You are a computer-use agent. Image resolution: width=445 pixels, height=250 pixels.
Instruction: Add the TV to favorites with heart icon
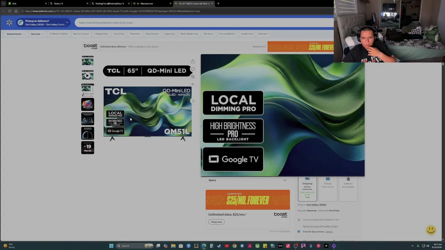(193, 69)
